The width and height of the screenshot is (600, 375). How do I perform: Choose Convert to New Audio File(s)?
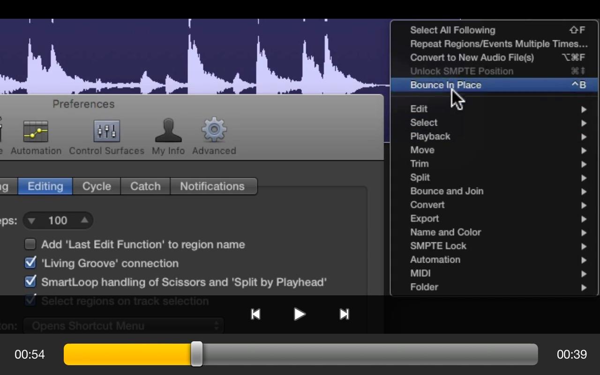click(x=495, y=57)
